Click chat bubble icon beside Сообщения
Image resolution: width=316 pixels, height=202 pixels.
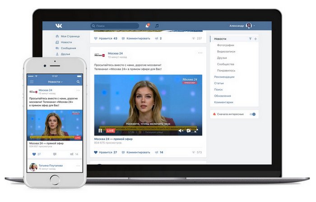tap(57, 48)
